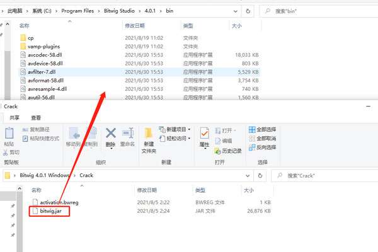378x252 pixels.
Task: Select avfilter-7.dll file row
Action: click(x=139, y=72)
